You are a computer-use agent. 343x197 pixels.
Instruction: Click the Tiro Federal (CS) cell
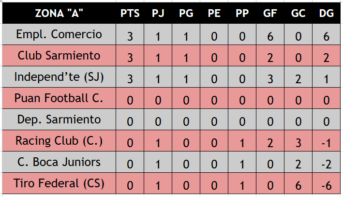(x=59, y=183)
